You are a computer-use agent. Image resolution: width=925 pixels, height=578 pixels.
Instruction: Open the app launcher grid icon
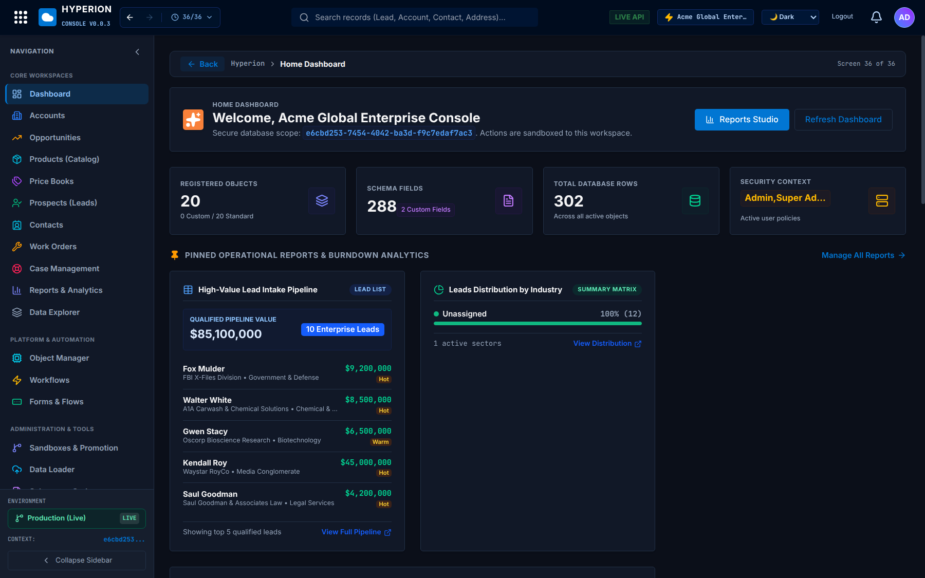click(x=21, y=17)
